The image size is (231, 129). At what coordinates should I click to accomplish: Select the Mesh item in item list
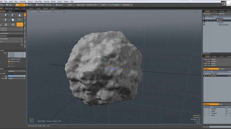coord(220,20)
